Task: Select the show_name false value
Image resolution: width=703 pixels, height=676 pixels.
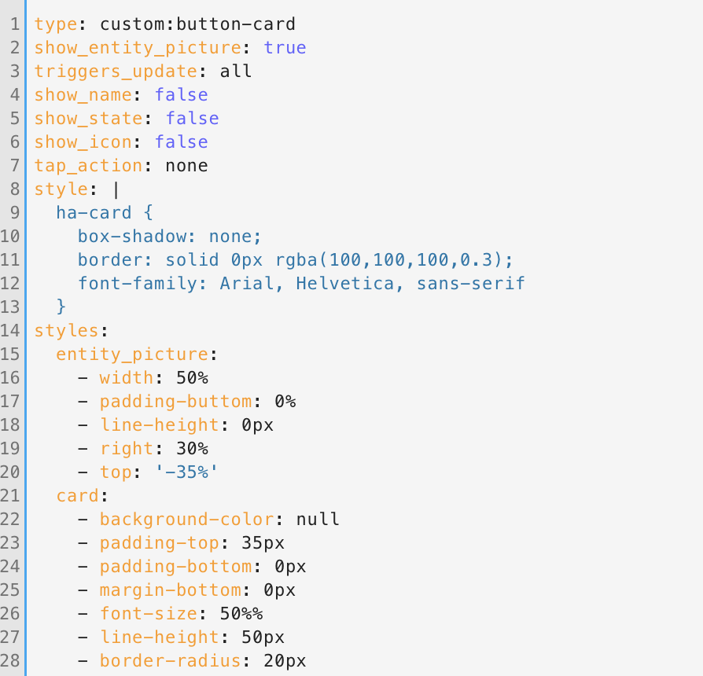Action: [182, 94]
